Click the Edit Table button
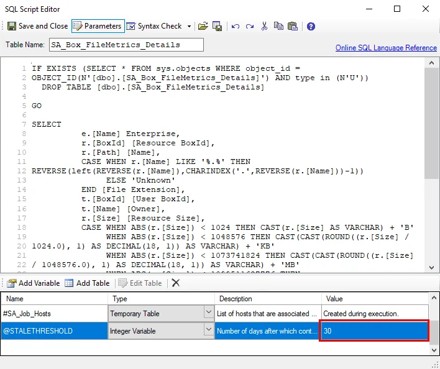Screen dimensions: 440x369 point(140,283)
